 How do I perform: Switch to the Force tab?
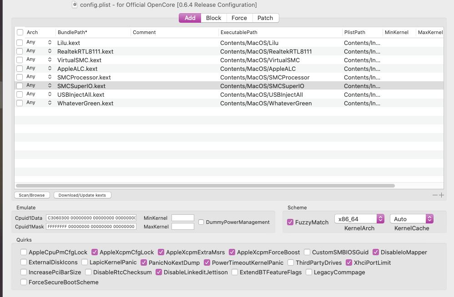click(x=239, y=18)
